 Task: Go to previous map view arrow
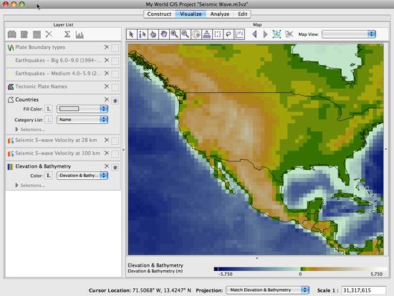pos(254,34)
